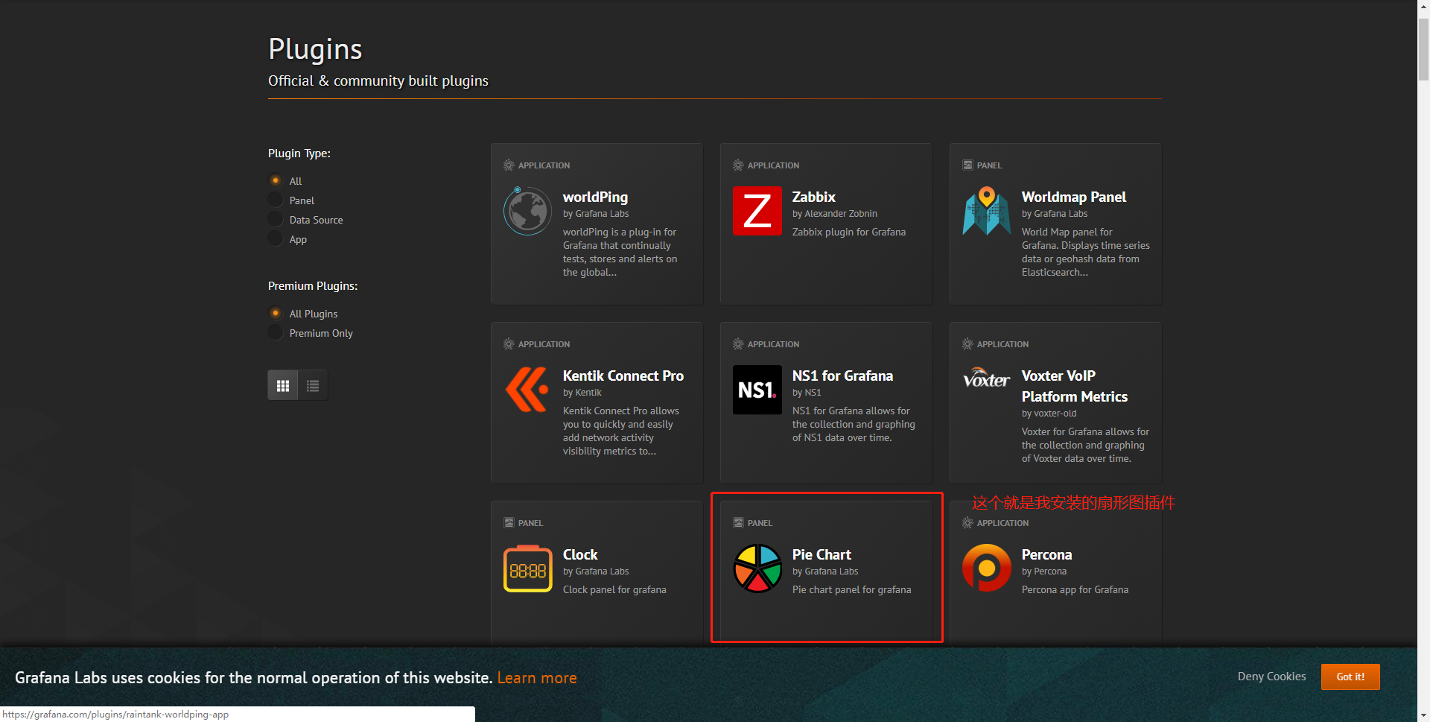Open Voxter VoIP Platform Metrics title
Screen dimensions: 1430x722
[x=1074, y=387]
